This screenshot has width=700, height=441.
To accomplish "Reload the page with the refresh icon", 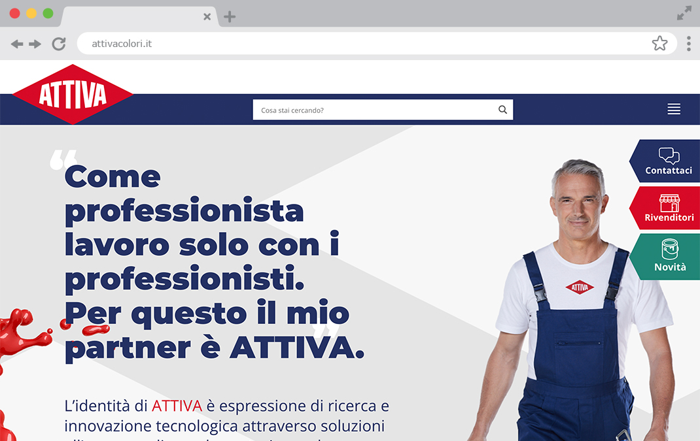I will (x=59, y=44).
